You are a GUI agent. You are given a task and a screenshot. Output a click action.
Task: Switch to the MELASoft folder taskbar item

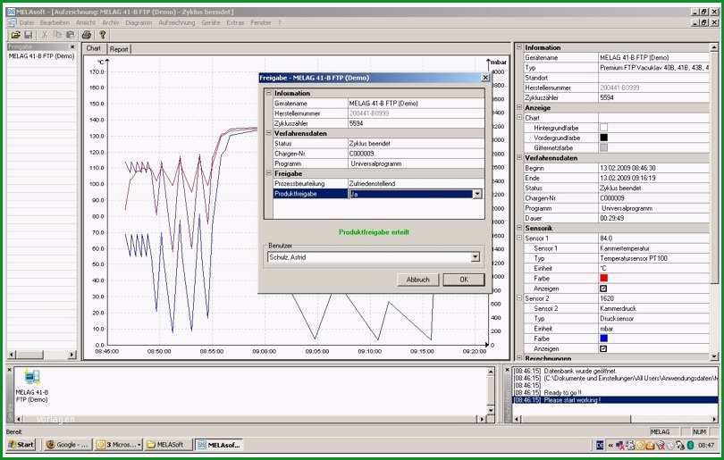166,445
